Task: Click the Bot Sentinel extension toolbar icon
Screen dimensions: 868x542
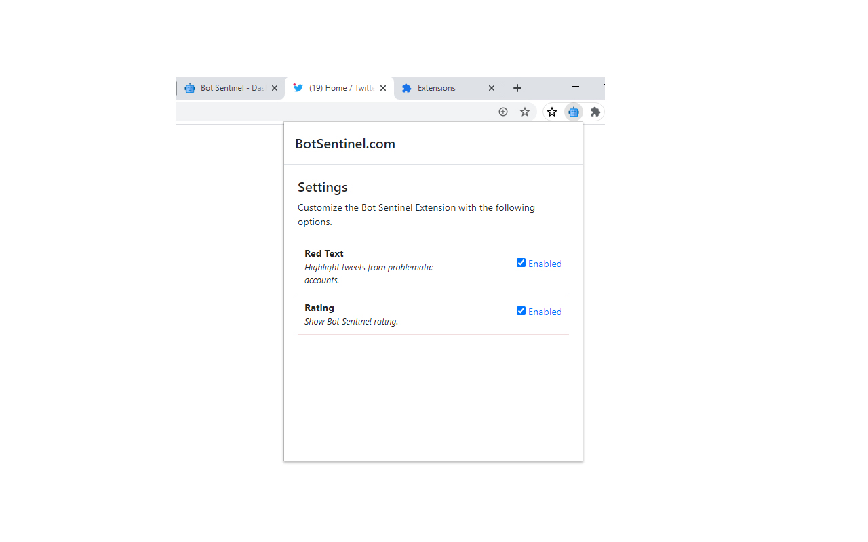Action: [x=574, y=112]
